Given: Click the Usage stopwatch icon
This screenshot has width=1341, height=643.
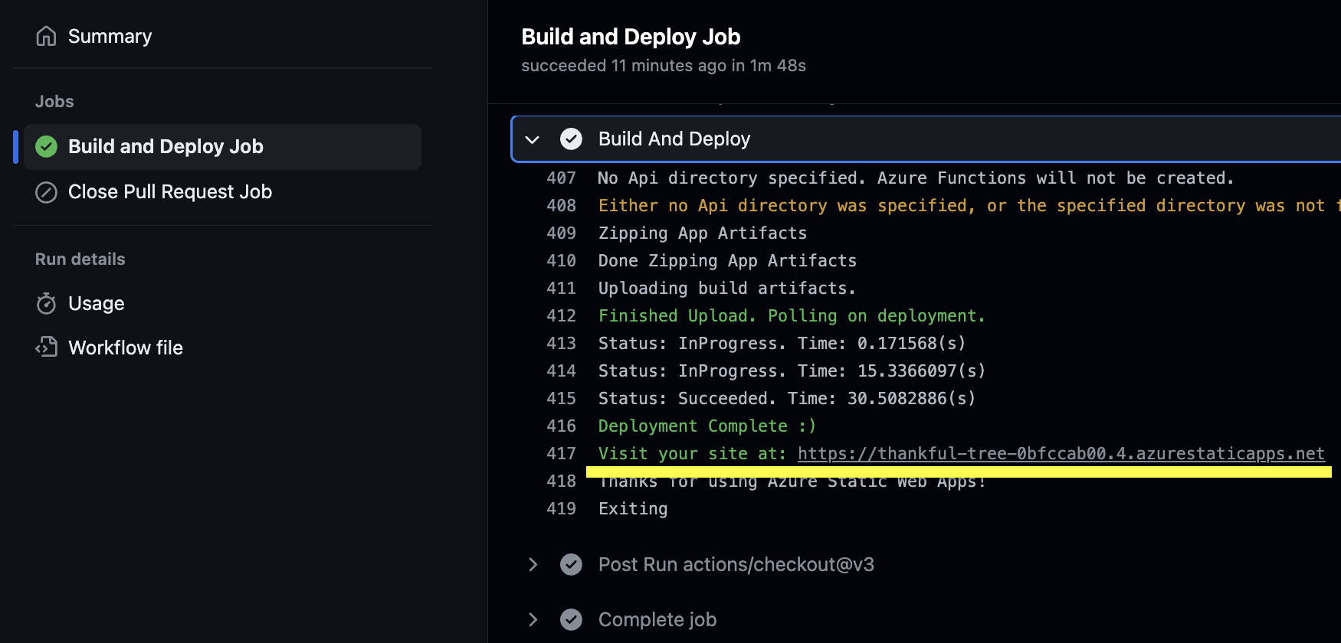Looking at the screenshot, I should pos(46,304).
